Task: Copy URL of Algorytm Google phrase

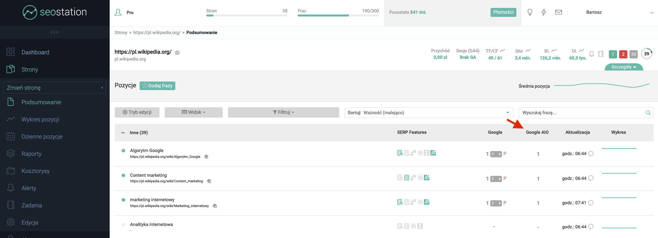Action: tap(206, 157)
